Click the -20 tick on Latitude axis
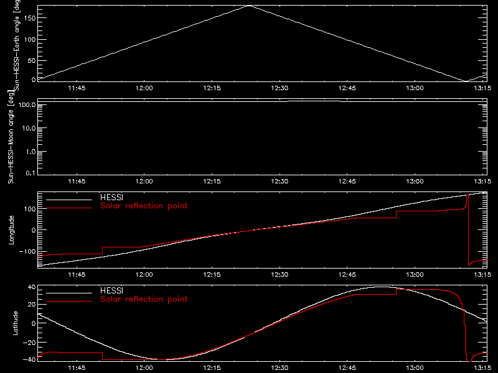The image size is (498, 373). pos(29,343)
